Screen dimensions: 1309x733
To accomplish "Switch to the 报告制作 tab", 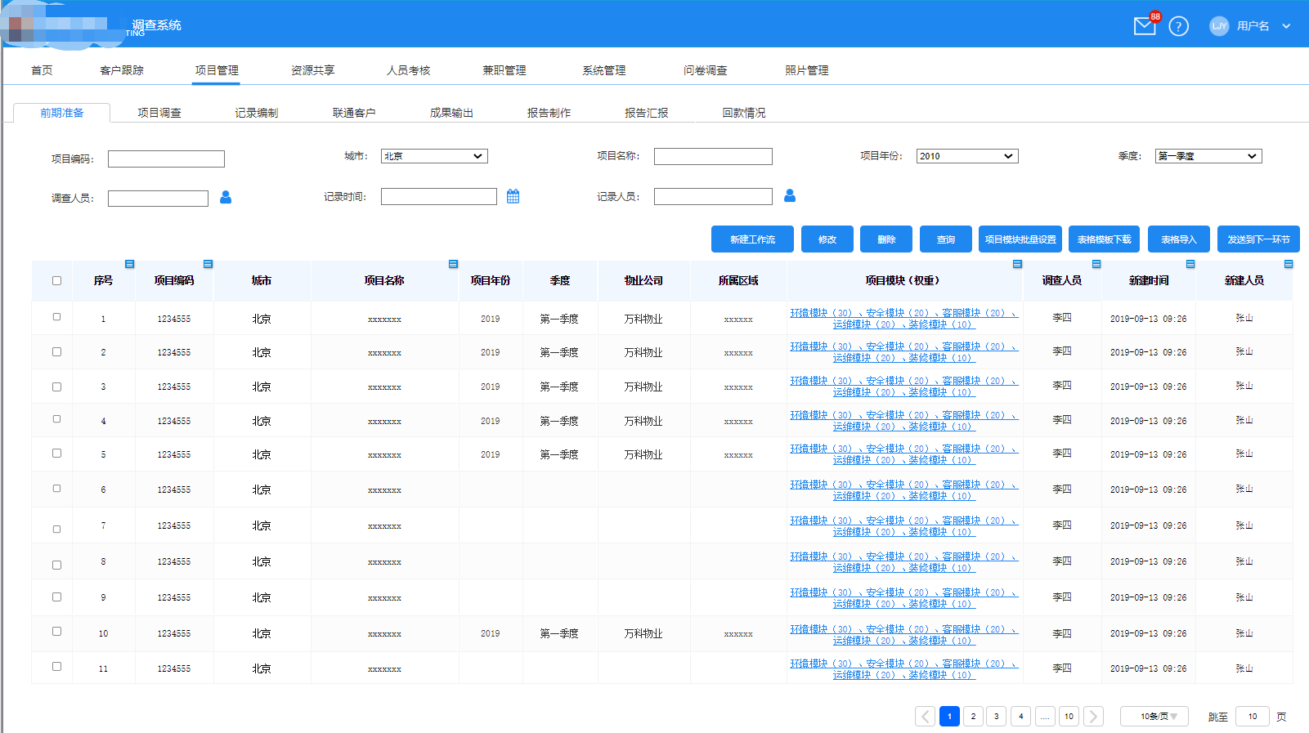I will 549,113.
